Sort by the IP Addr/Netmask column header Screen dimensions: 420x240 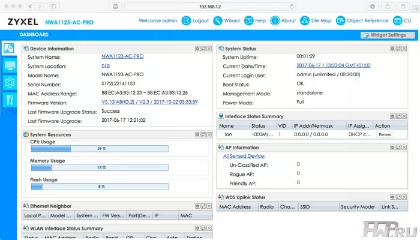(319, 126)
